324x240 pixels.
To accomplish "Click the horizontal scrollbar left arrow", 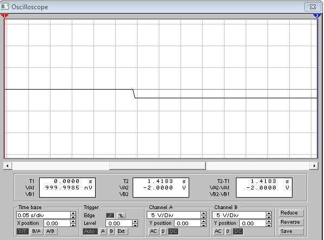I will coord(8,166).
